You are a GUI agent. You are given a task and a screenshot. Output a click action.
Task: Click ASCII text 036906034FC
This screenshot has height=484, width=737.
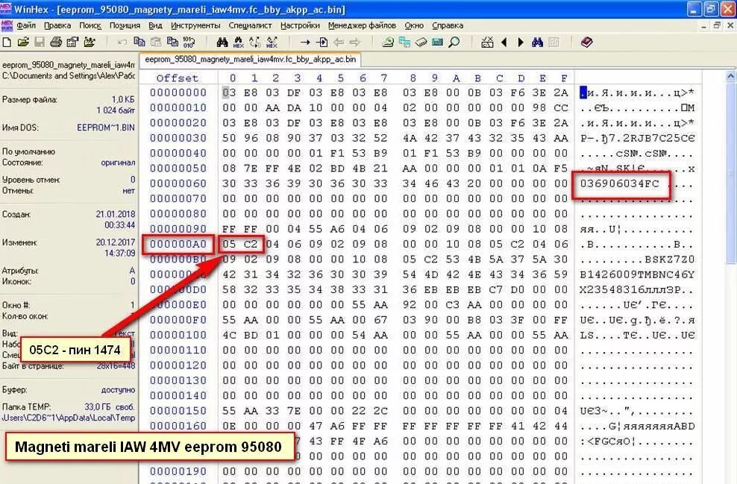619,183
